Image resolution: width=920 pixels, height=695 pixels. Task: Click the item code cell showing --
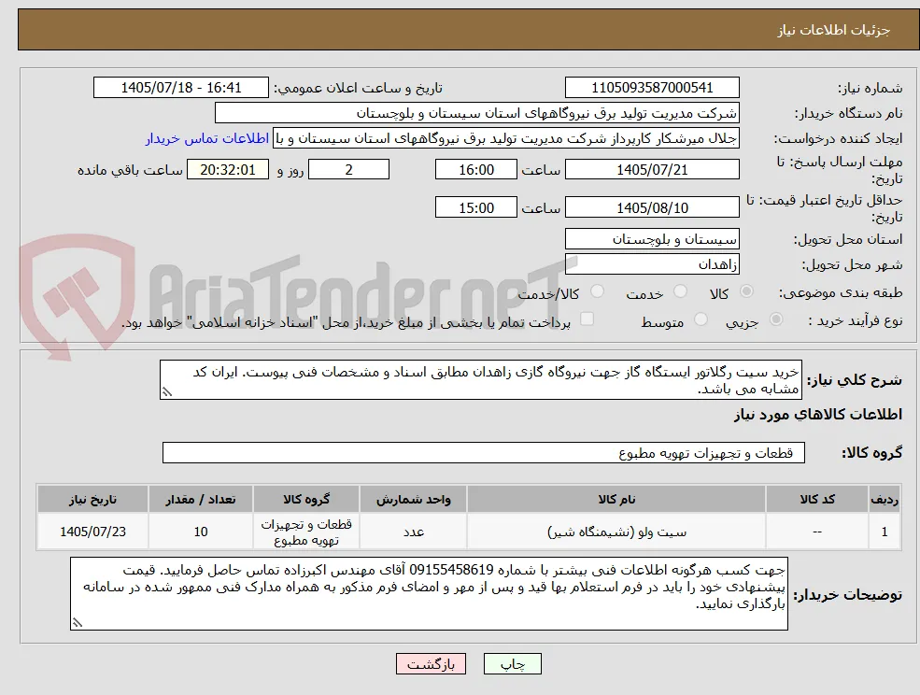pos(816,532)
